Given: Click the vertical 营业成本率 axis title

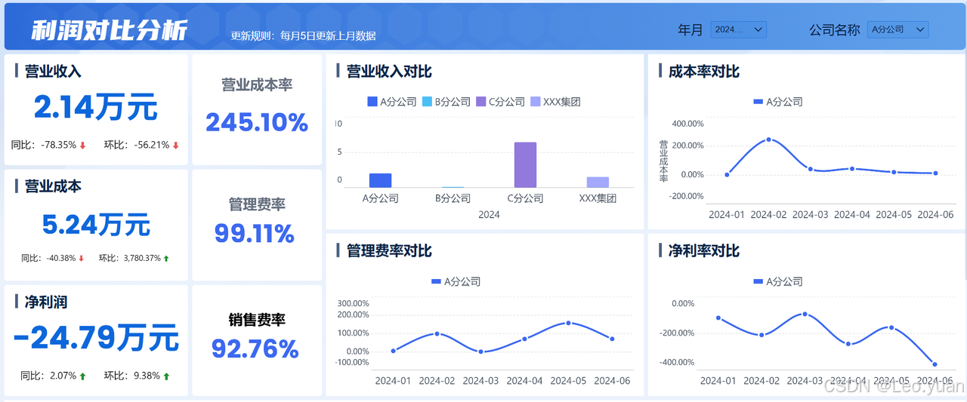Looking at the screenshot, I should tap(663, 161).
